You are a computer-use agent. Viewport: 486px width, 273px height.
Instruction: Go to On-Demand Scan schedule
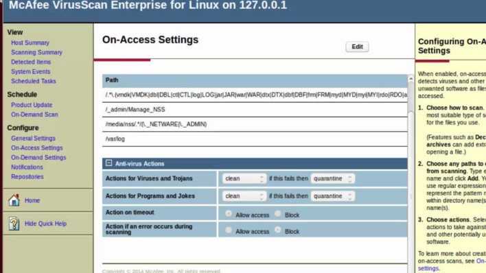tap(34, 115)
